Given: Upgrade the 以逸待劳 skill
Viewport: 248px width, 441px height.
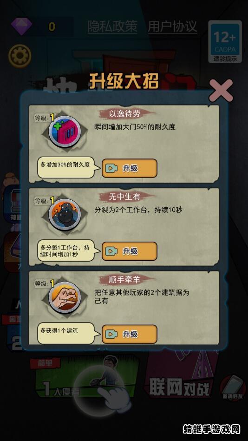Looking at the screenshot, I should coord(130,168).
